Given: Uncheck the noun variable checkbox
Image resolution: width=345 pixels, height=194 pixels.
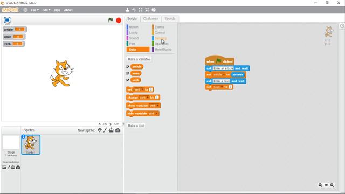Looking at the screenshot, I should pyautogui.click(x=128, y=73).
